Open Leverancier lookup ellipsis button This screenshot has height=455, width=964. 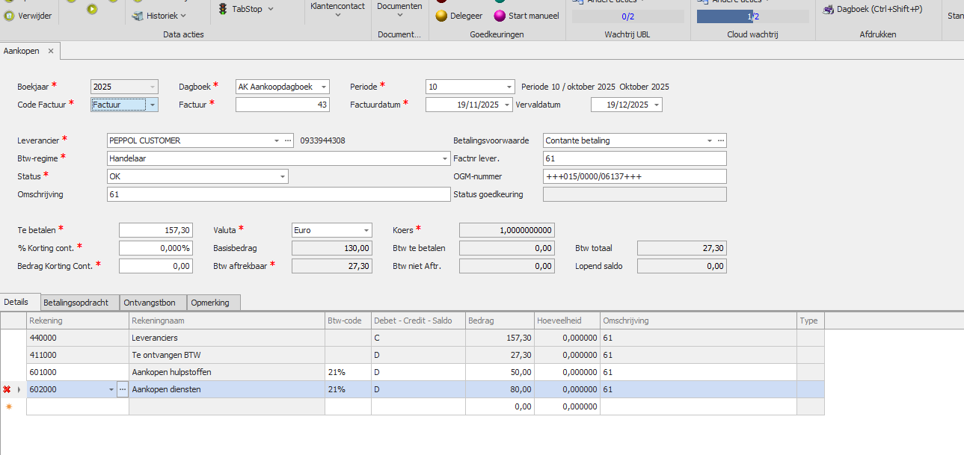coord(289,140)
